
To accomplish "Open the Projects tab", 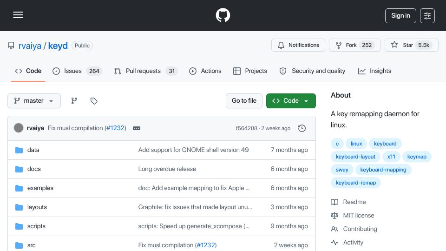I will coord(250,71).
